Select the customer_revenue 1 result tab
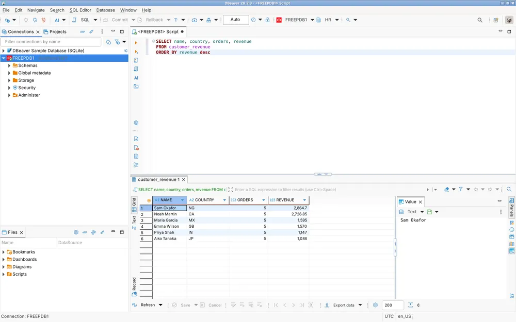The image size is (516, 322). pos(158,179)
